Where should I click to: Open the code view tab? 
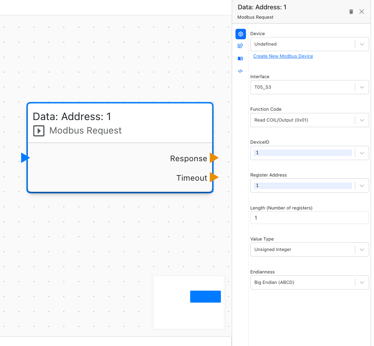(x=241, y=71)
